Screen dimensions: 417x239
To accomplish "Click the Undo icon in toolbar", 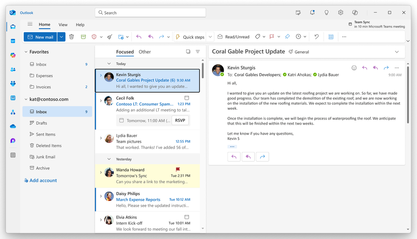I will (x=316, y=37).
